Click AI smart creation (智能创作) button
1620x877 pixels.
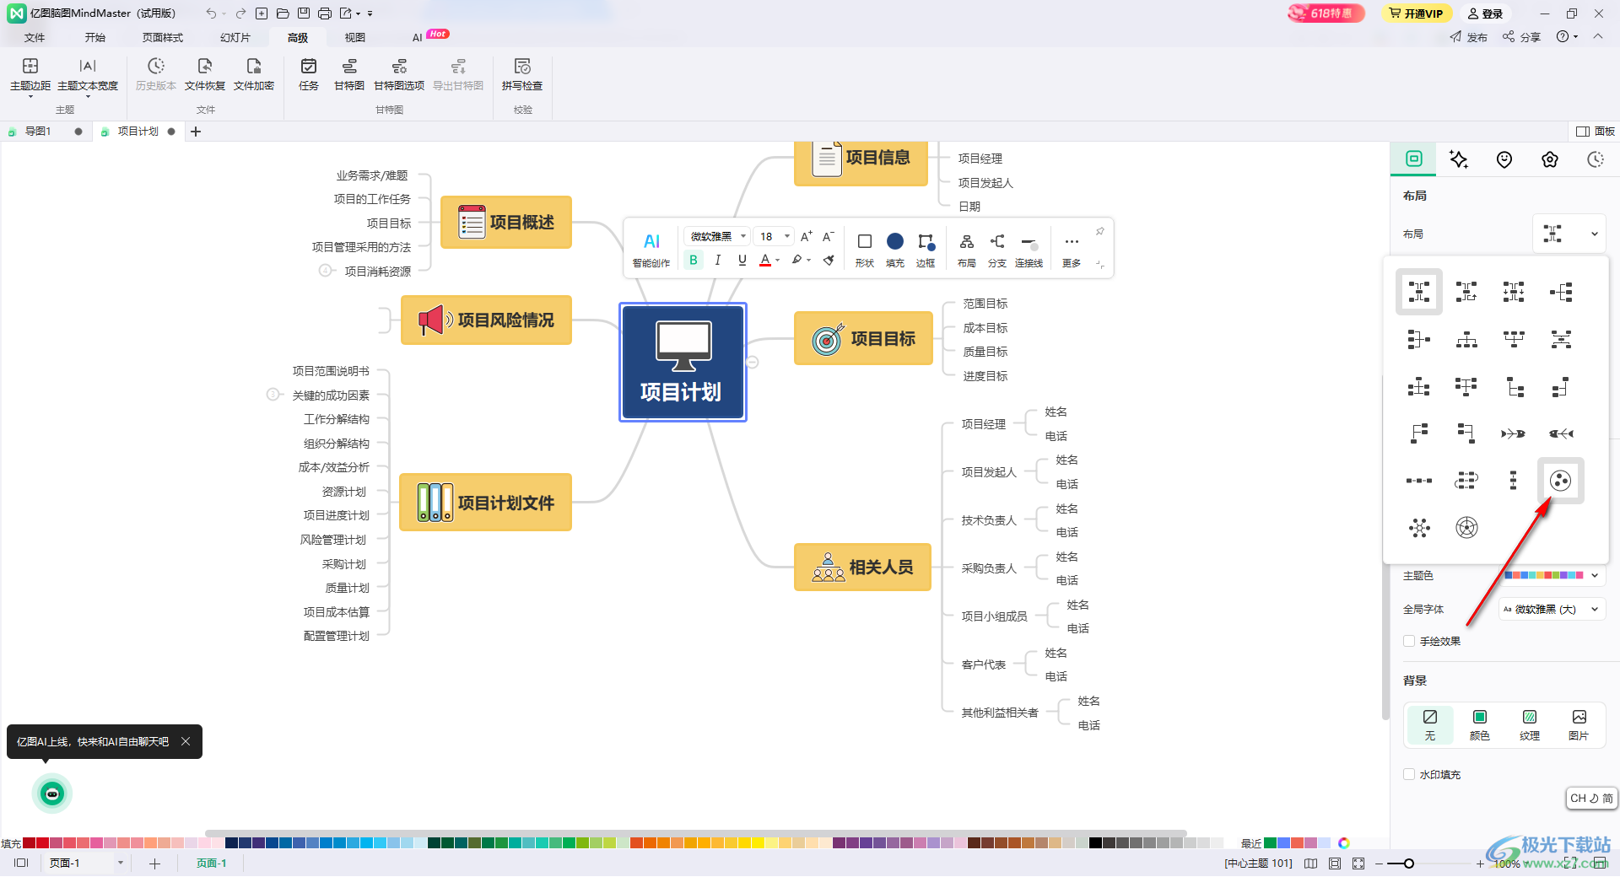(x=651, y=250)
